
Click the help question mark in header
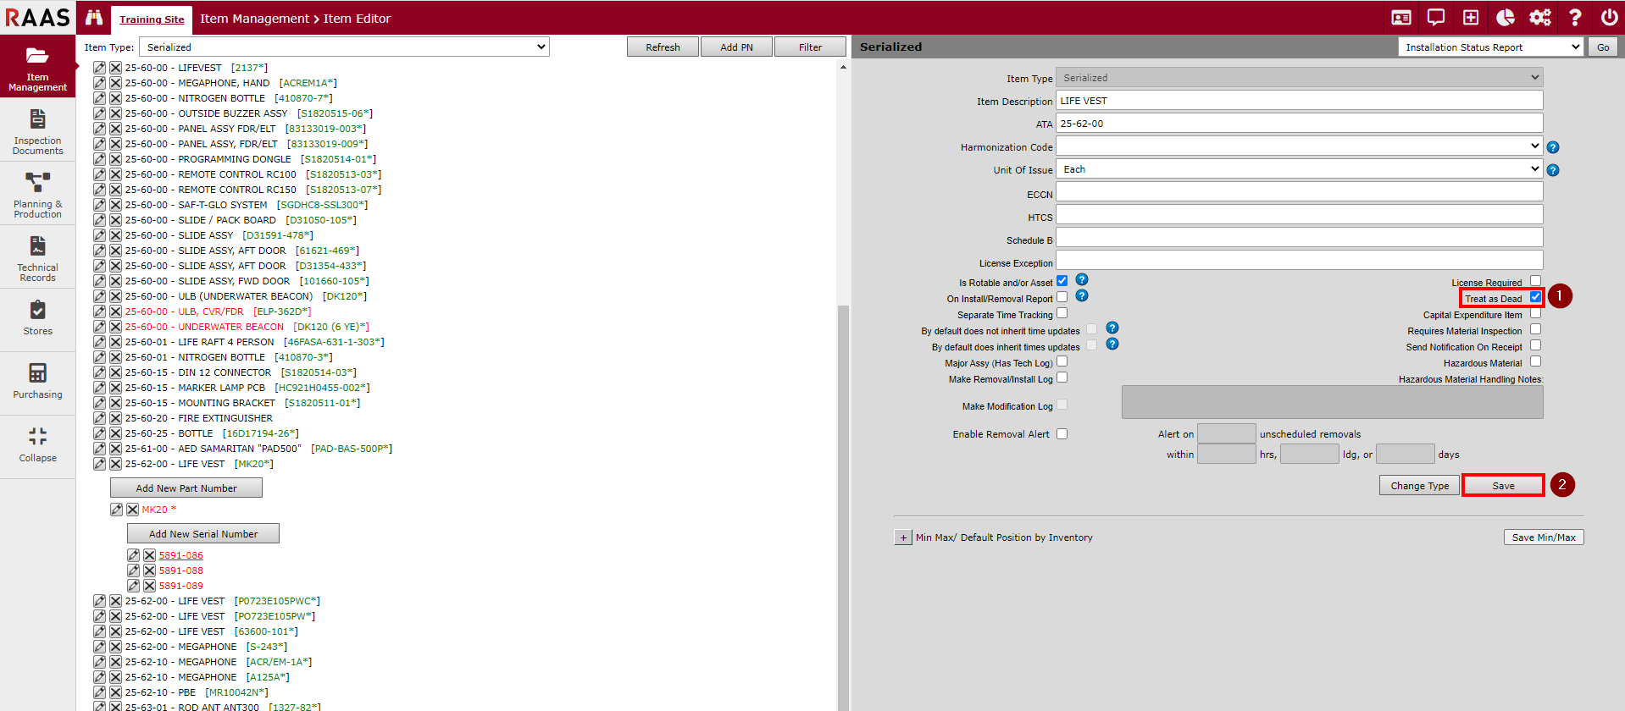click(1575, 18)
